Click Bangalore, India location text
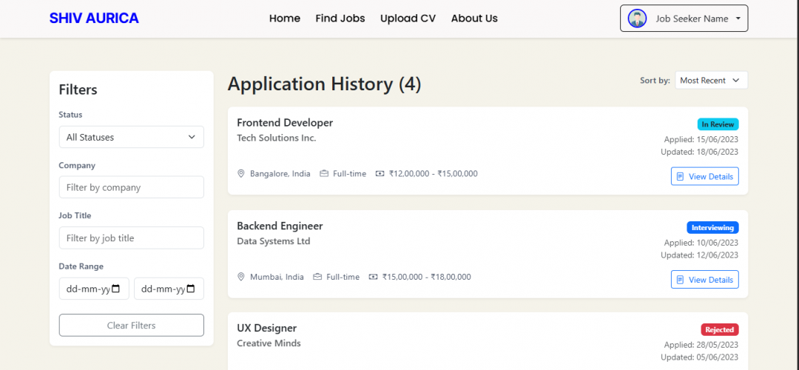The image size is (799, 370). click(x=280, y=174)
